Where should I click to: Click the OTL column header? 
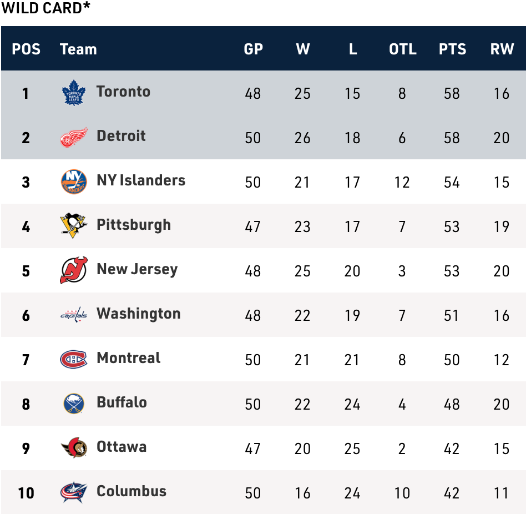coord(402,49)
